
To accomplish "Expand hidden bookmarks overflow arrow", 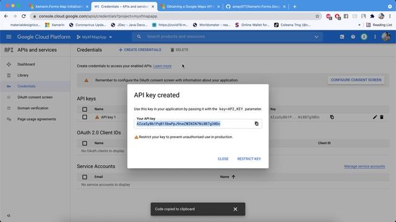I will 359,25.
